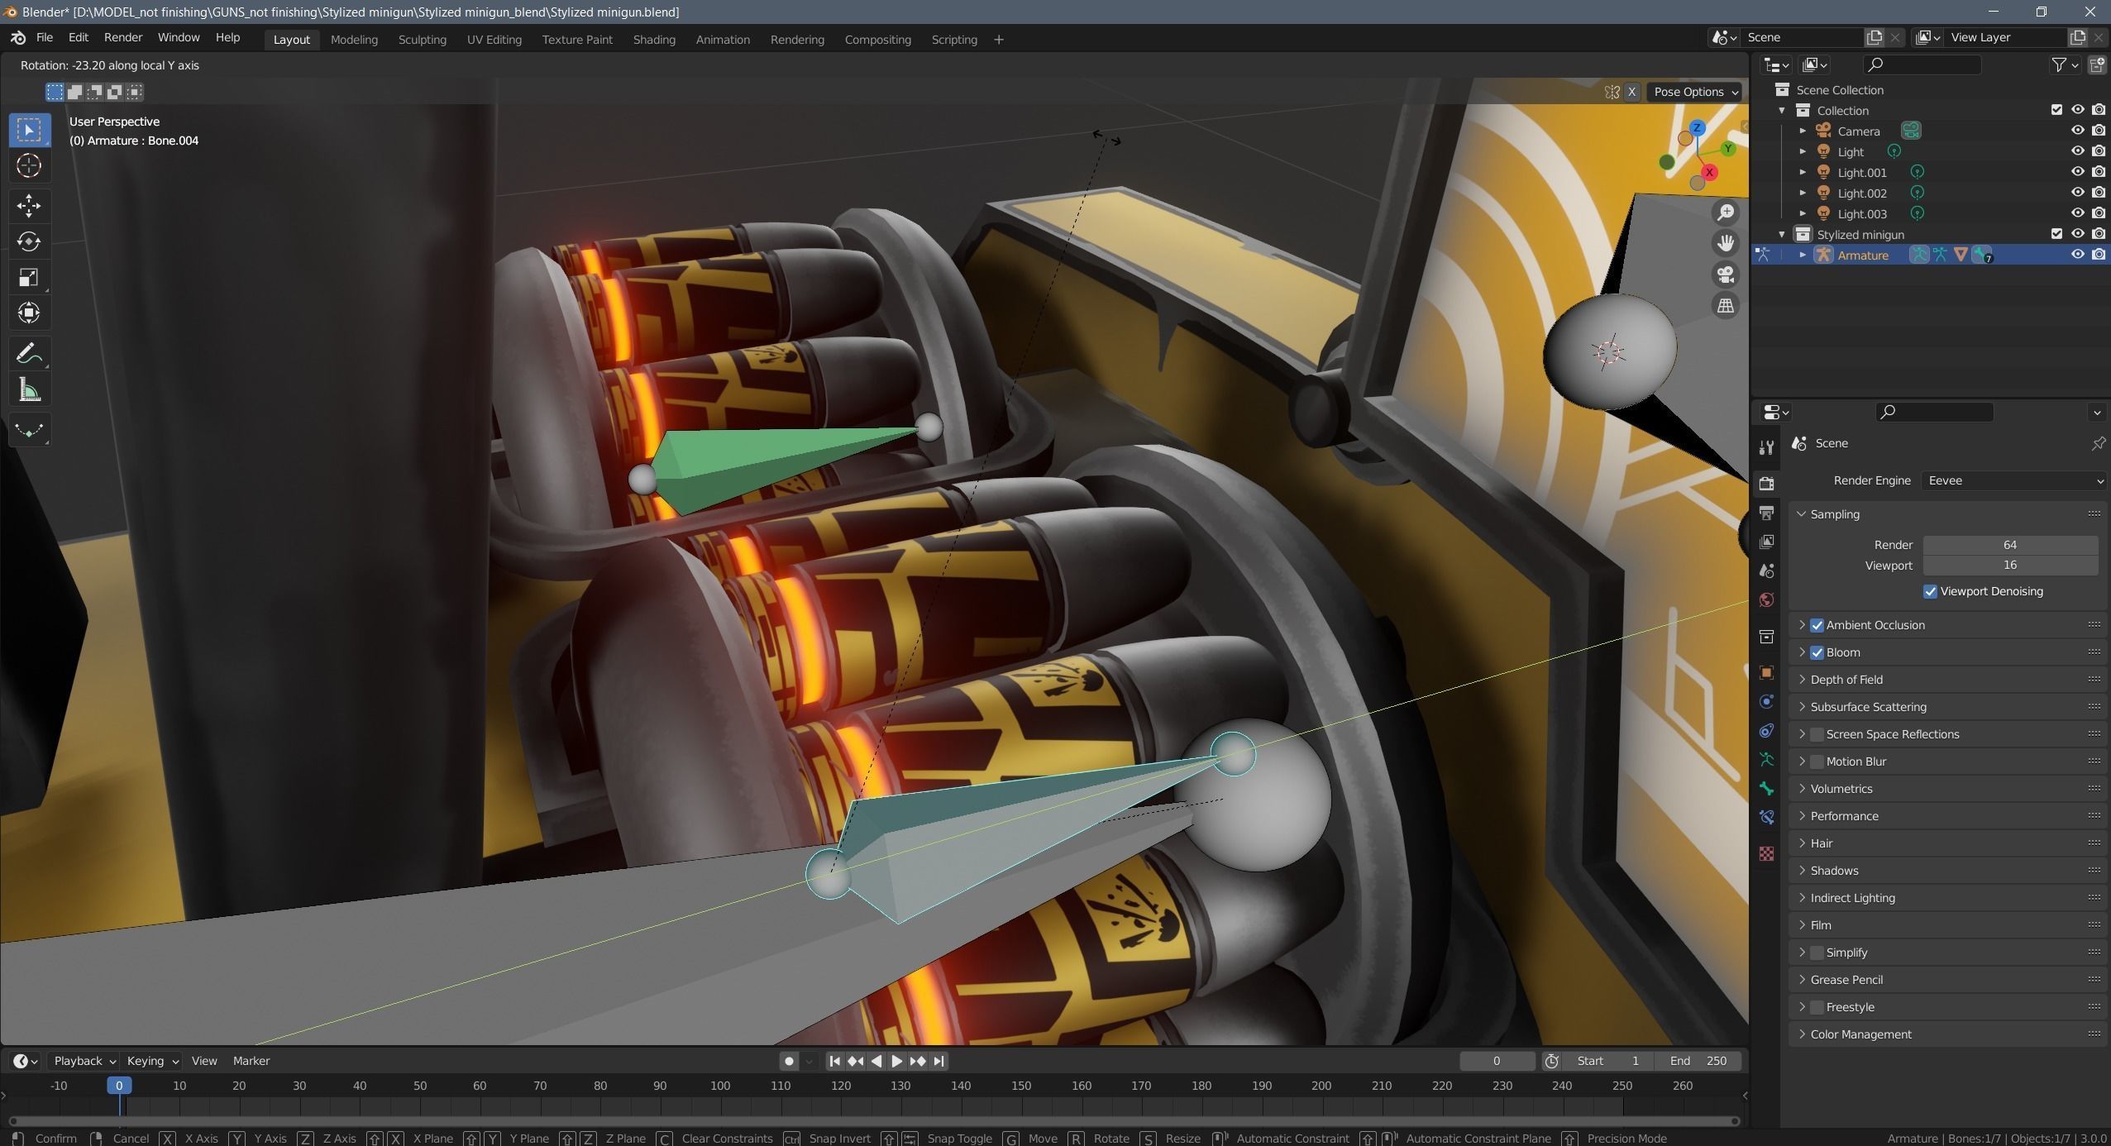Image resolution: width=2111 pixels, height=1146 pixels.
Task: Pick the Measure tool
Action: pyautogui.click(x=29, y=390)
